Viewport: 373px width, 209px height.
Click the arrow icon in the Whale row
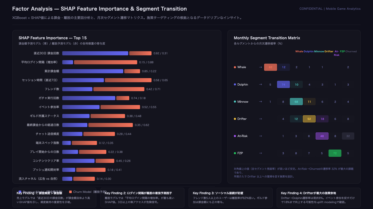click(x=261, y=67)
